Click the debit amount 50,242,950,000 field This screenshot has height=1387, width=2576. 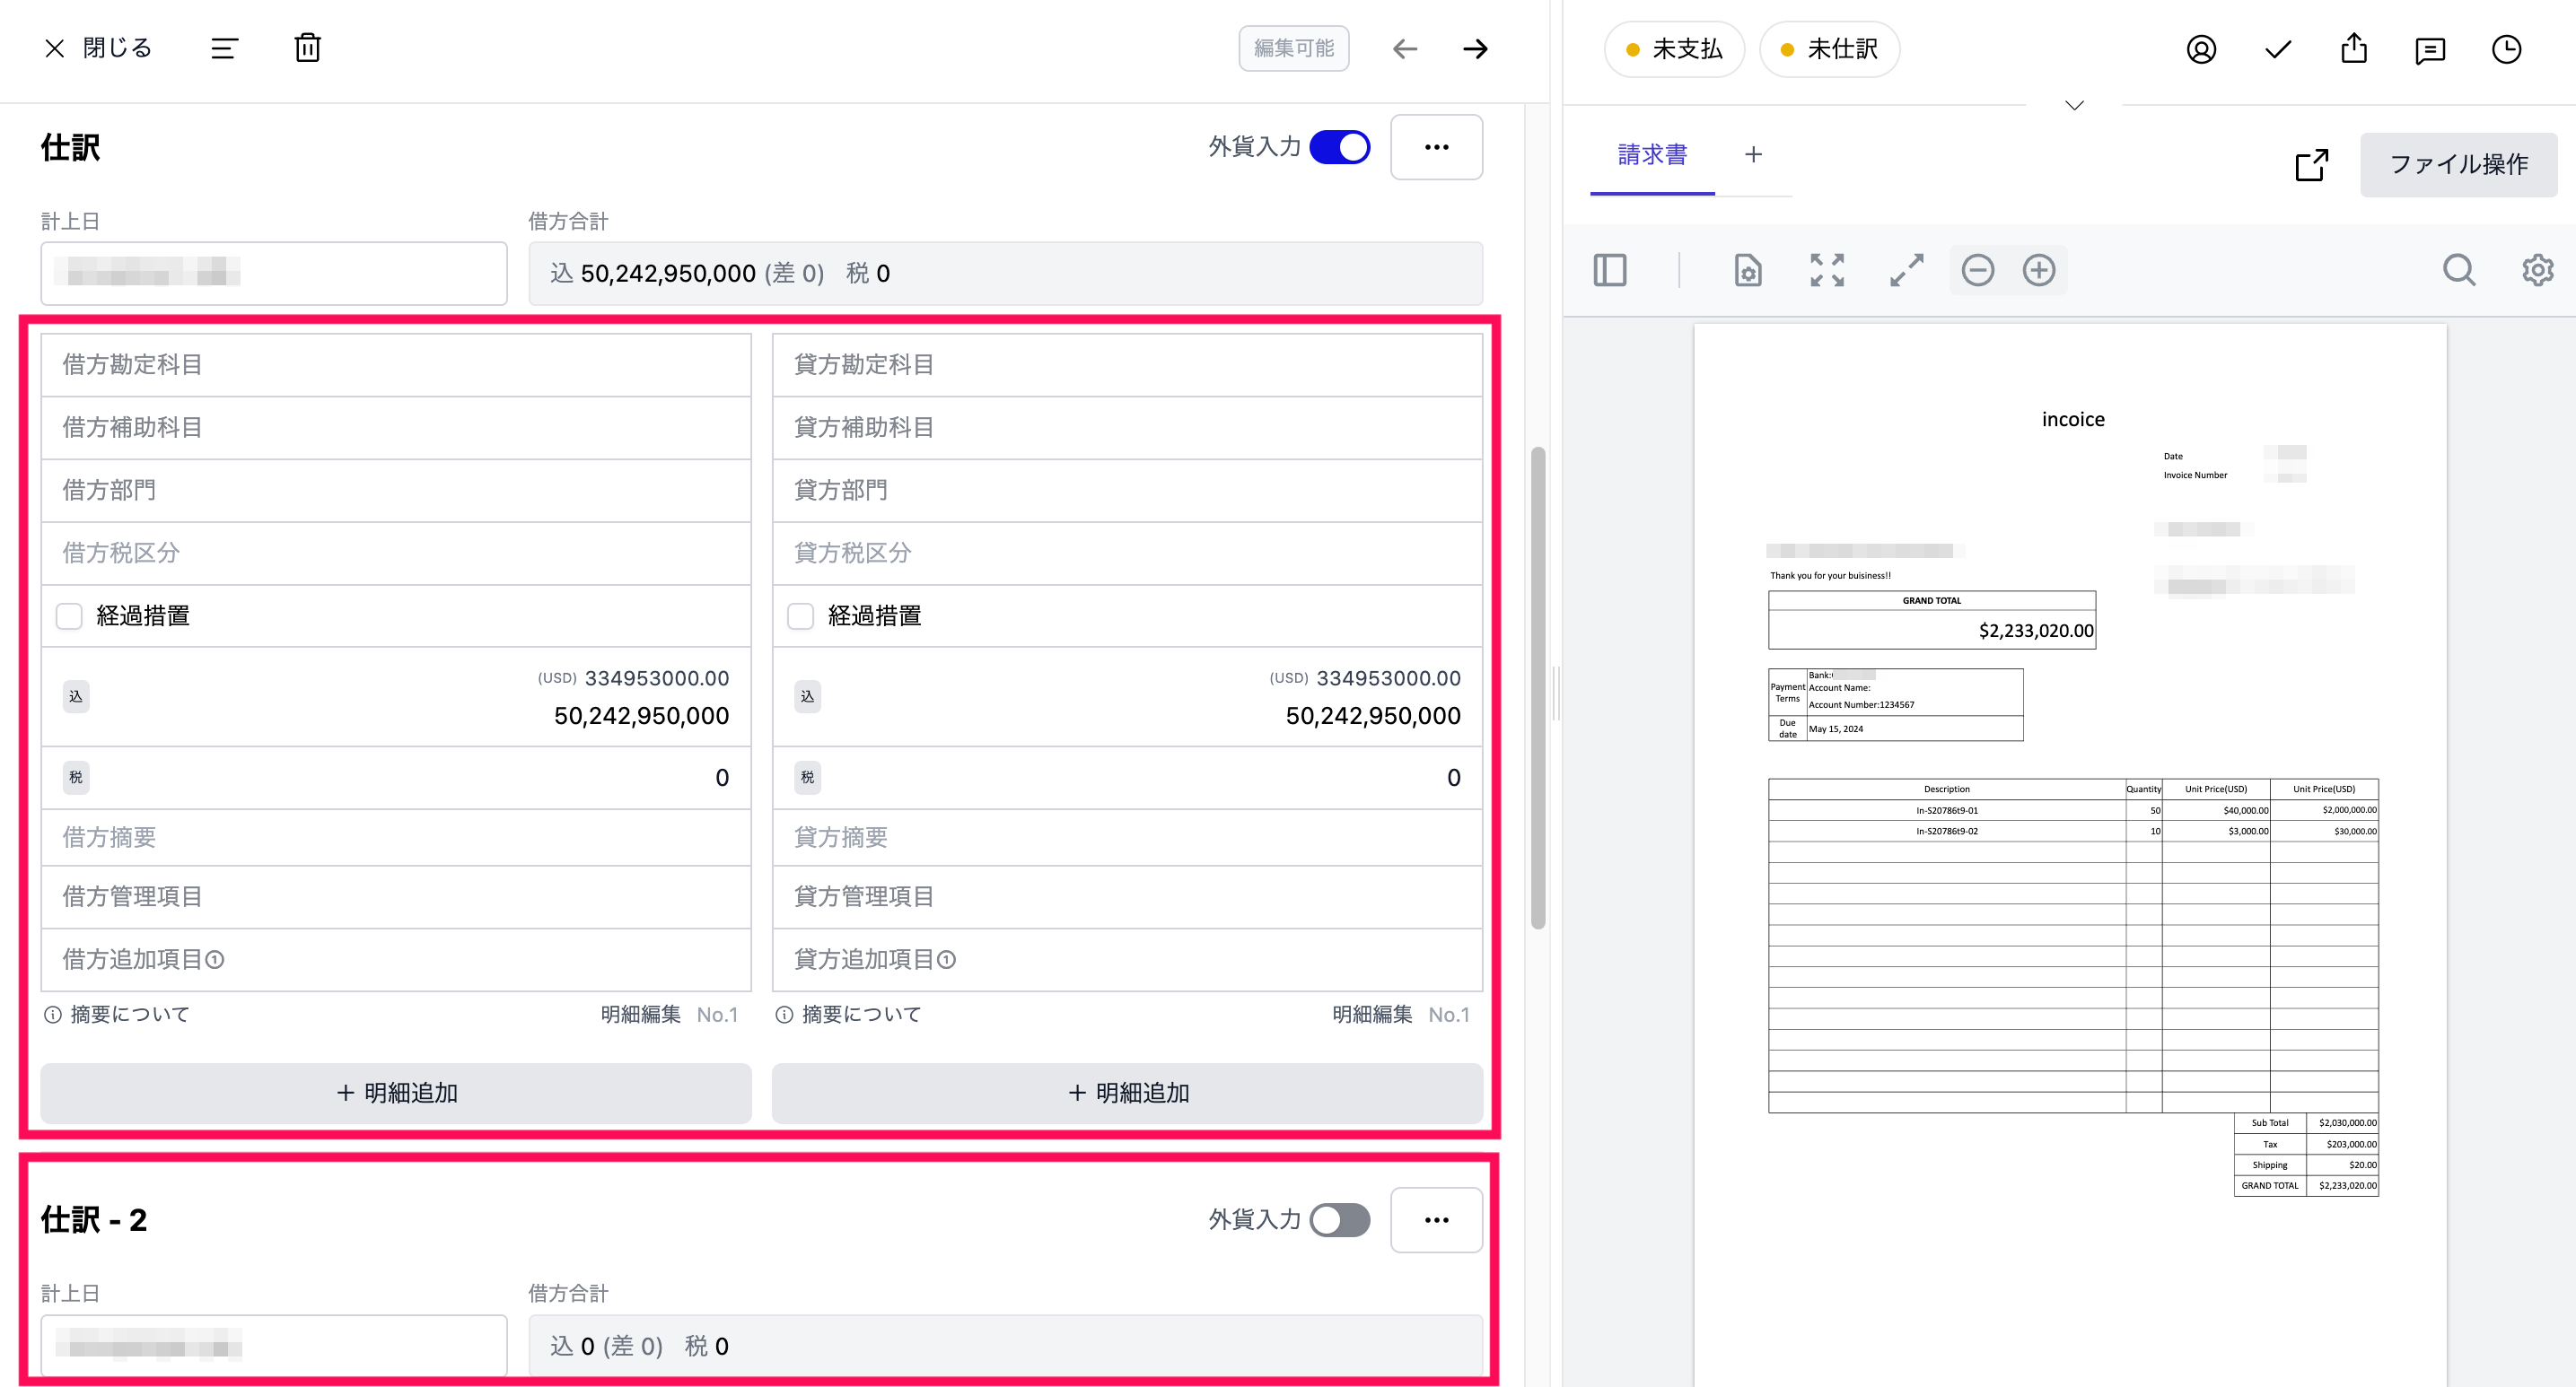coord(641,716)
